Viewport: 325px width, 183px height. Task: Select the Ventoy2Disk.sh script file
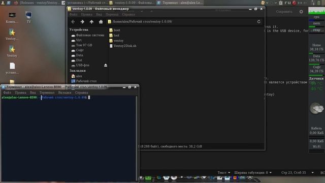[x=123, y=46]
